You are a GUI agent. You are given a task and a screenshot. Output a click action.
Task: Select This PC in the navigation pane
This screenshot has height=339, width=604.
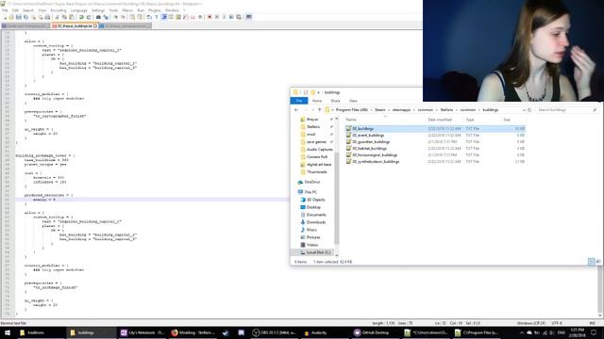click(310, 192)
